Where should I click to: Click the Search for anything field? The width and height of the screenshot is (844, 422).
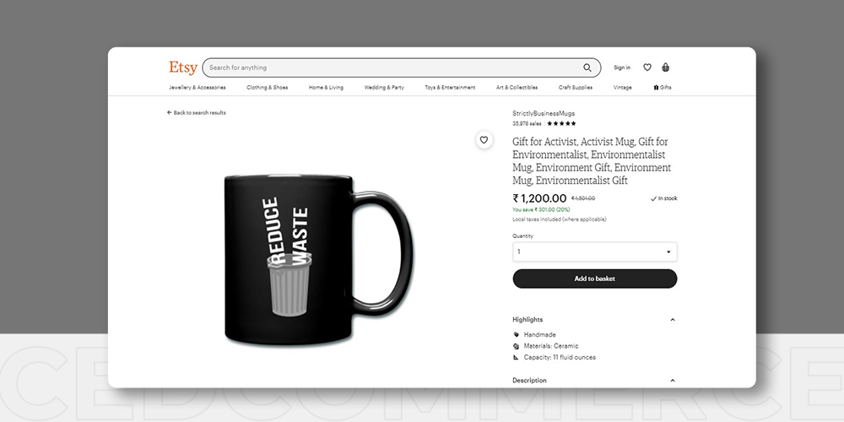tap(393, 68)
